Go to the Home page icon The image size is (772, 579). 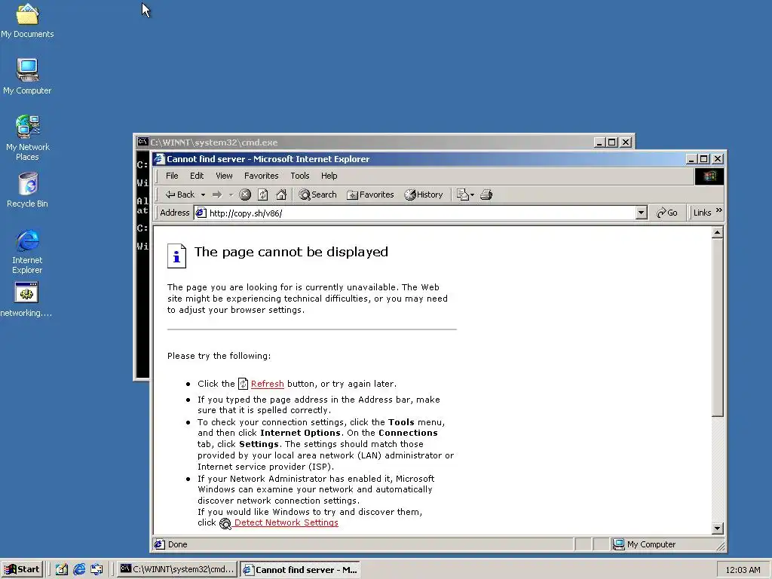coord(281,195)
